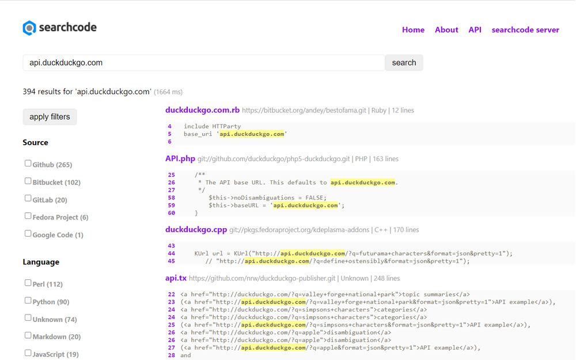Go to the About page
This screenshot has height=360, width=576.
(446, 30)
